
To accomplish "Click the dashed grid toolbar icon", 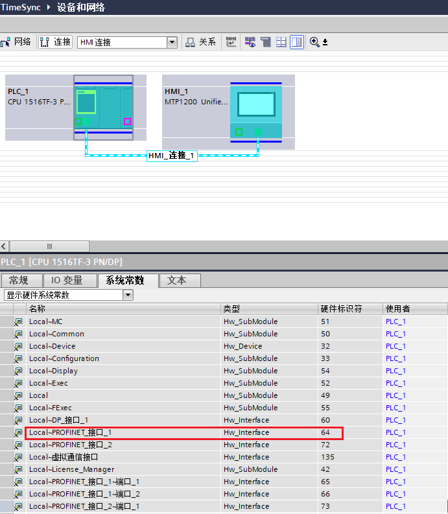I will pos(281,42).
